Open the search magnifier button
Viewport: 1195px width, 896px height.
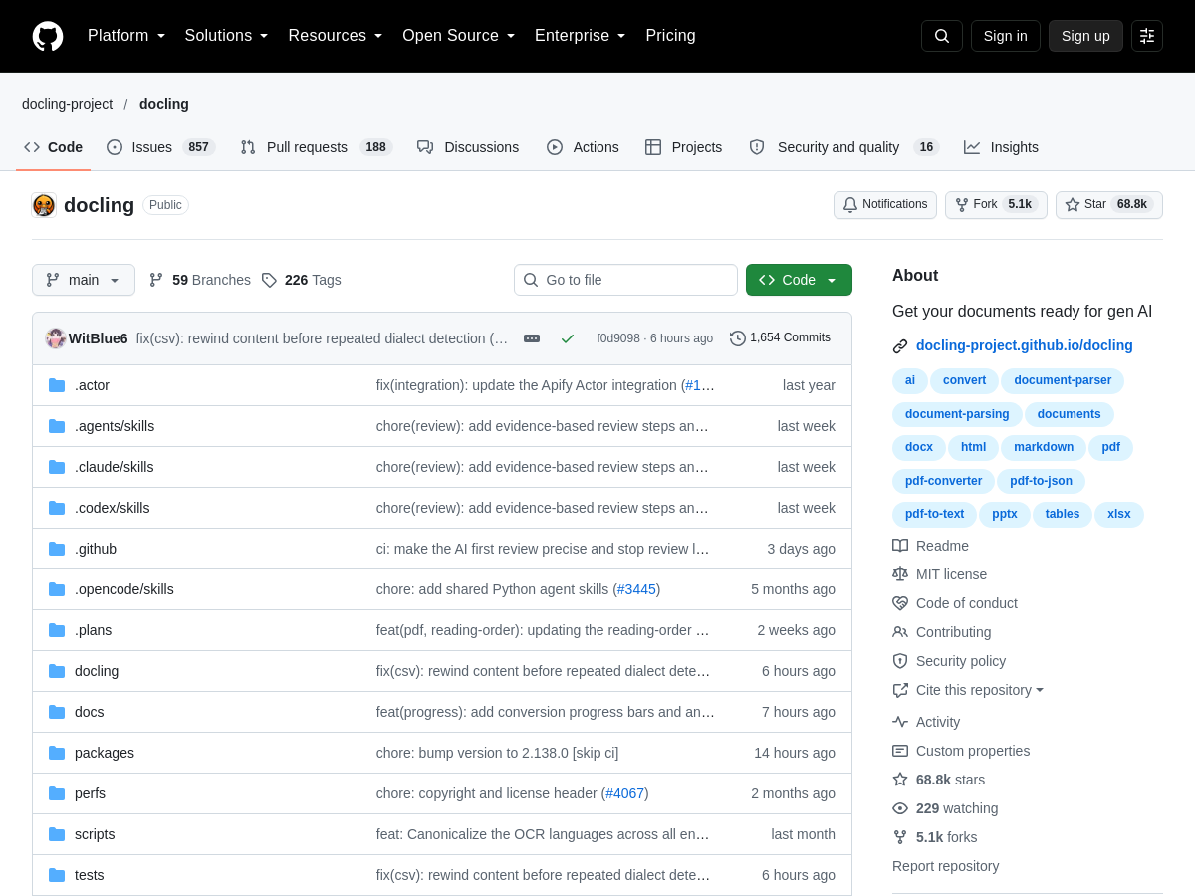[x=942, y=36]
